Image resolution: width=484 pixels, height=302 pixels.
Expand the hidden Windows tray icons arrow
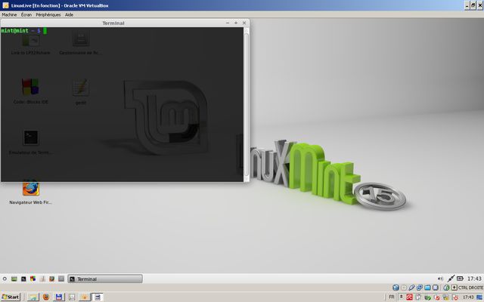402,297
